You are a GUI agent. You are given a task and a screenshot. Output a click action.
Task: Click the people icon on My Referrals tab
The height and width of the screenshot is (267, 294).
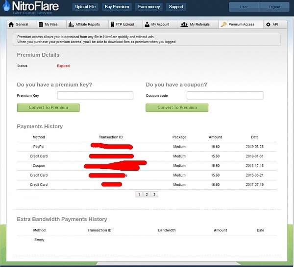(184, 24)
